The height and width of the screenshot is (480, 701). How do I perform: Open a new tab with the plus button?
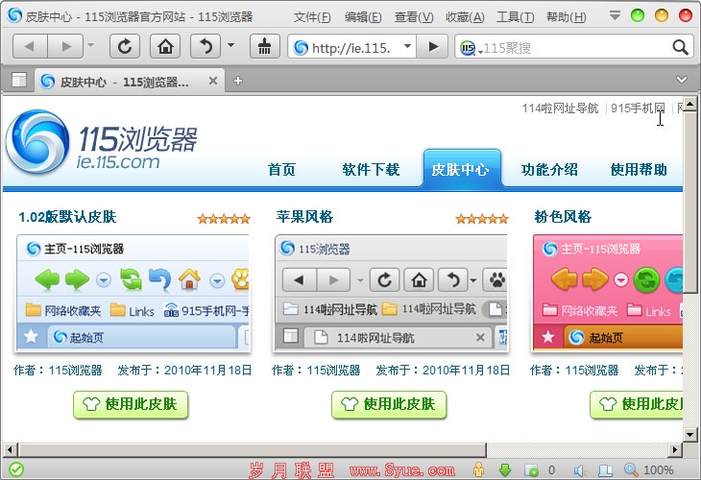point(238,81)
